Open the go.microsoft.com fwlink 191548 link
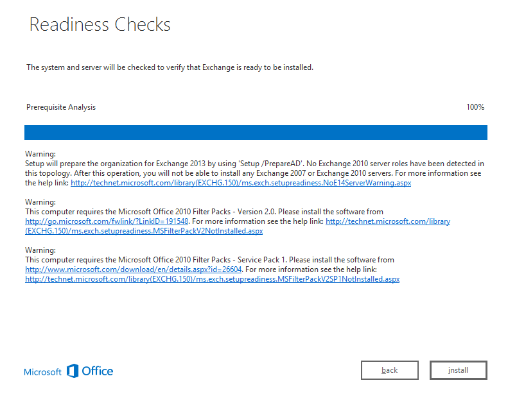Viewport: 508px width, 401px height. 106,221
